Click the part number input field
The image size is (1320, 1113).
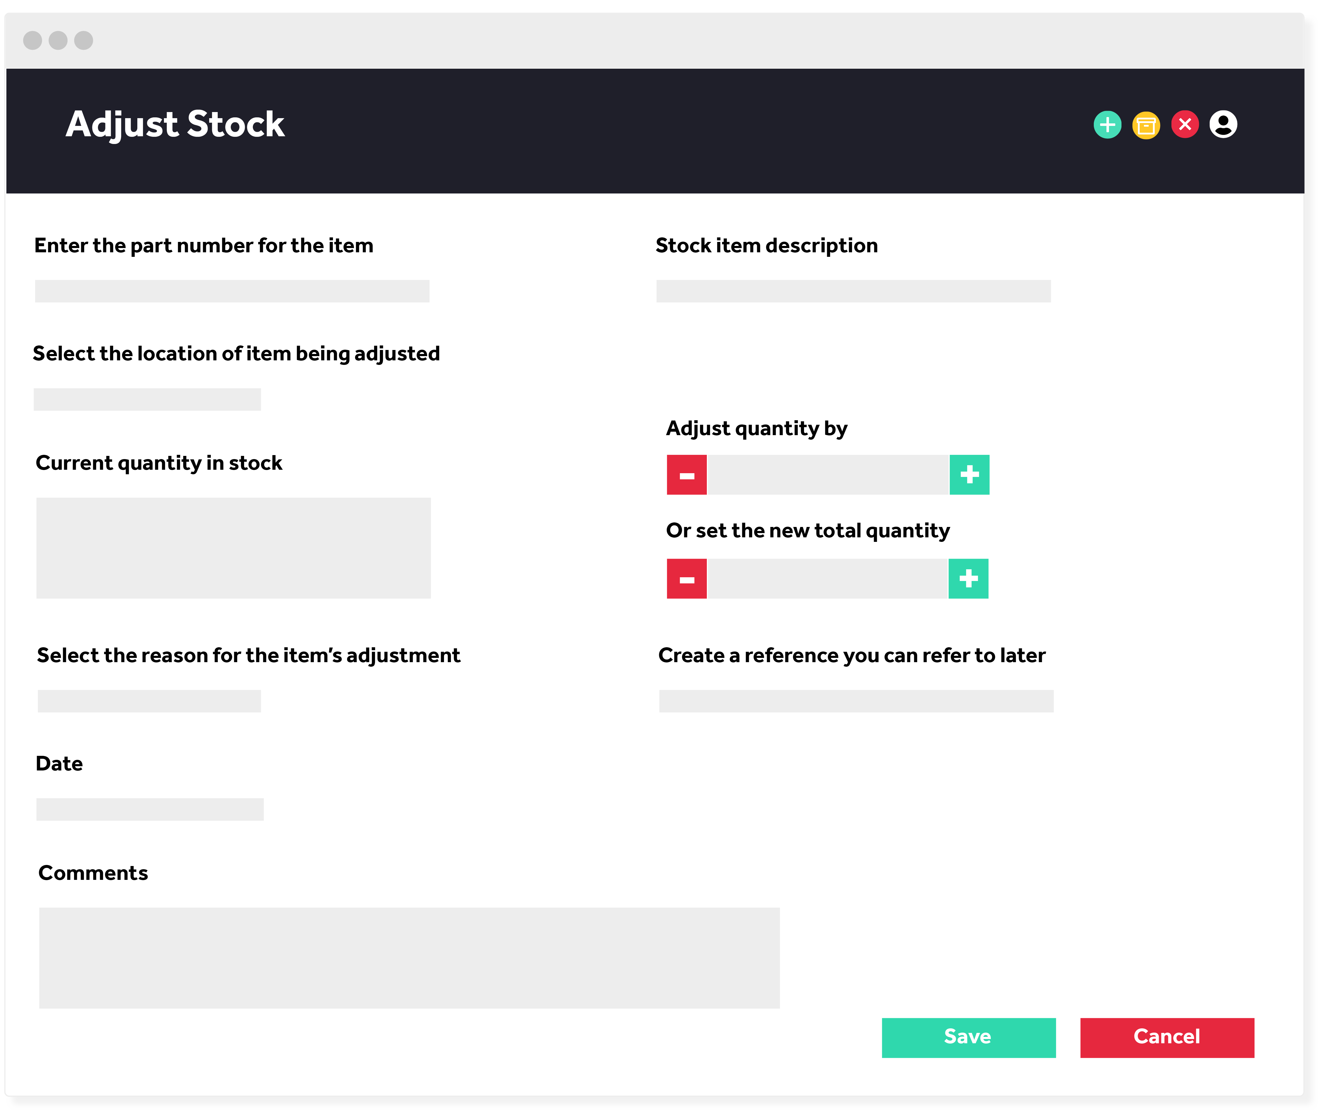[232, 291]
